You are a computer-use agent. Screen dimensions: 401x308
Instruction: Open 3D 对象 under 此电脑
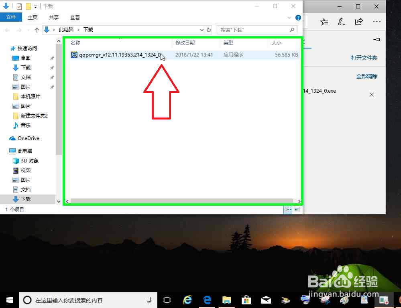point(29,161)
